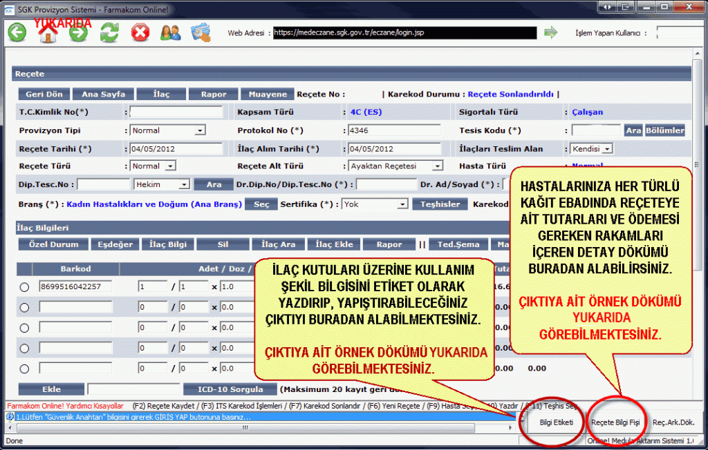Click the Tesis Kodu input field
Screen dimensions: 708x450
596,130
